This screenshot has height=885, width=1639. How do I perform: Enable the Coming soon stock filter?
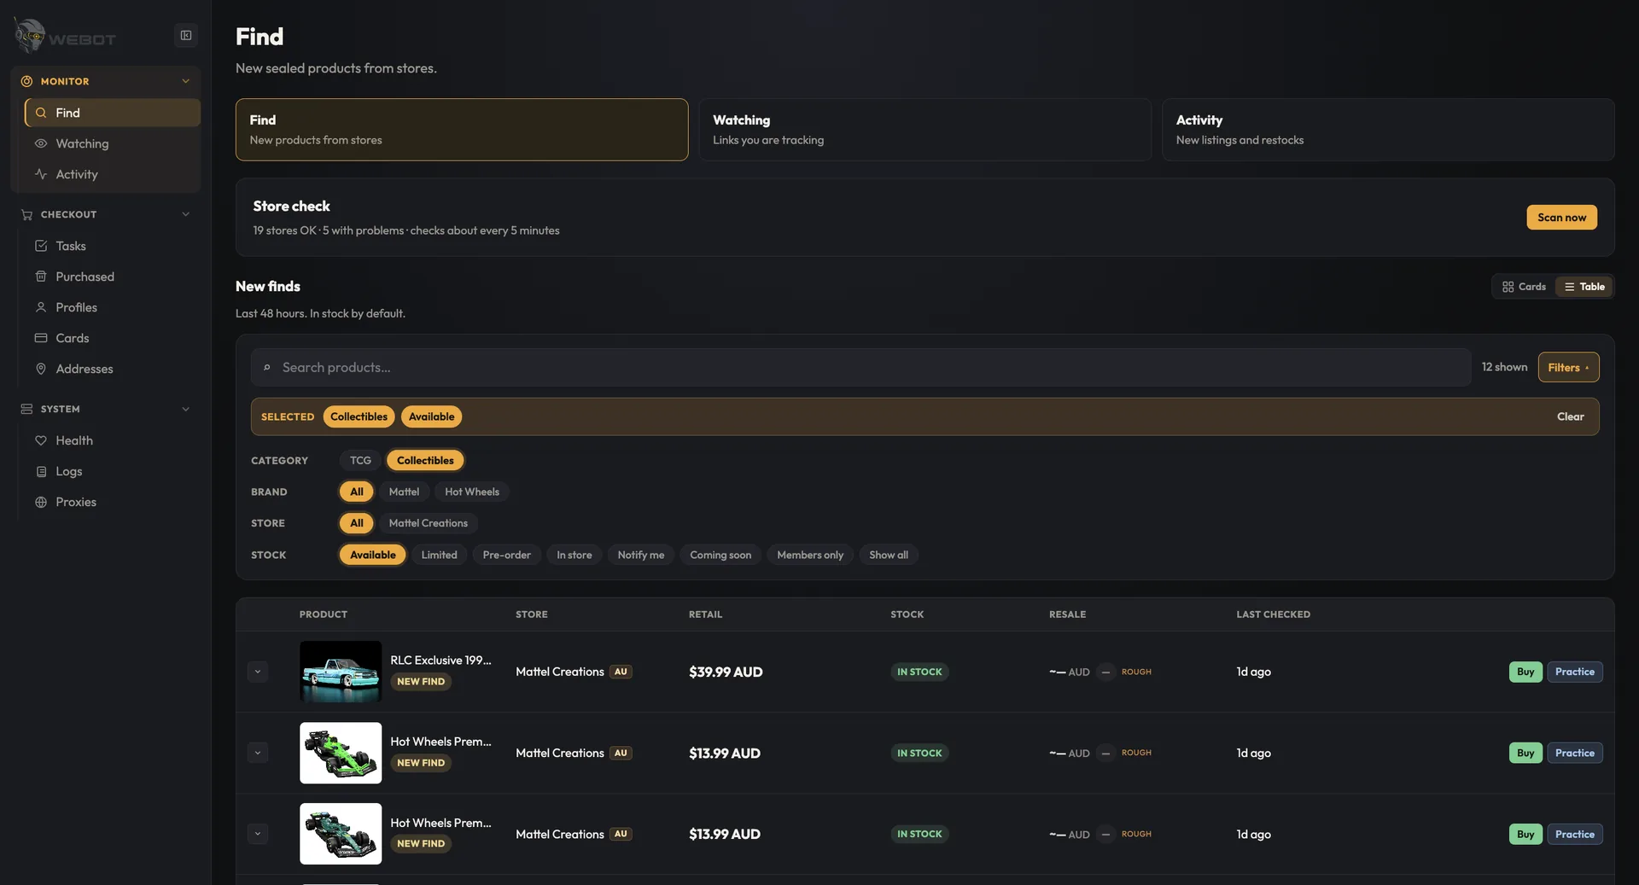(x=720, y=555)
